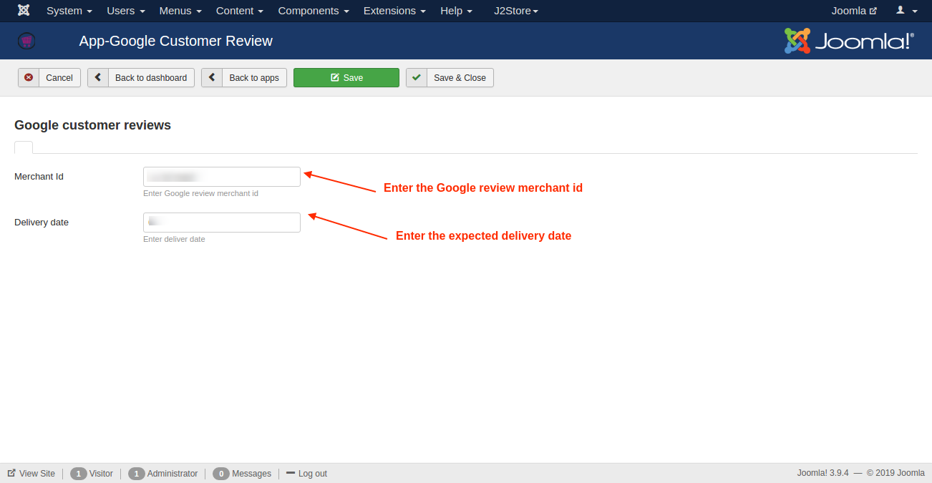
Task: Go Back to dashboard
Action: (x=141, y=78)
